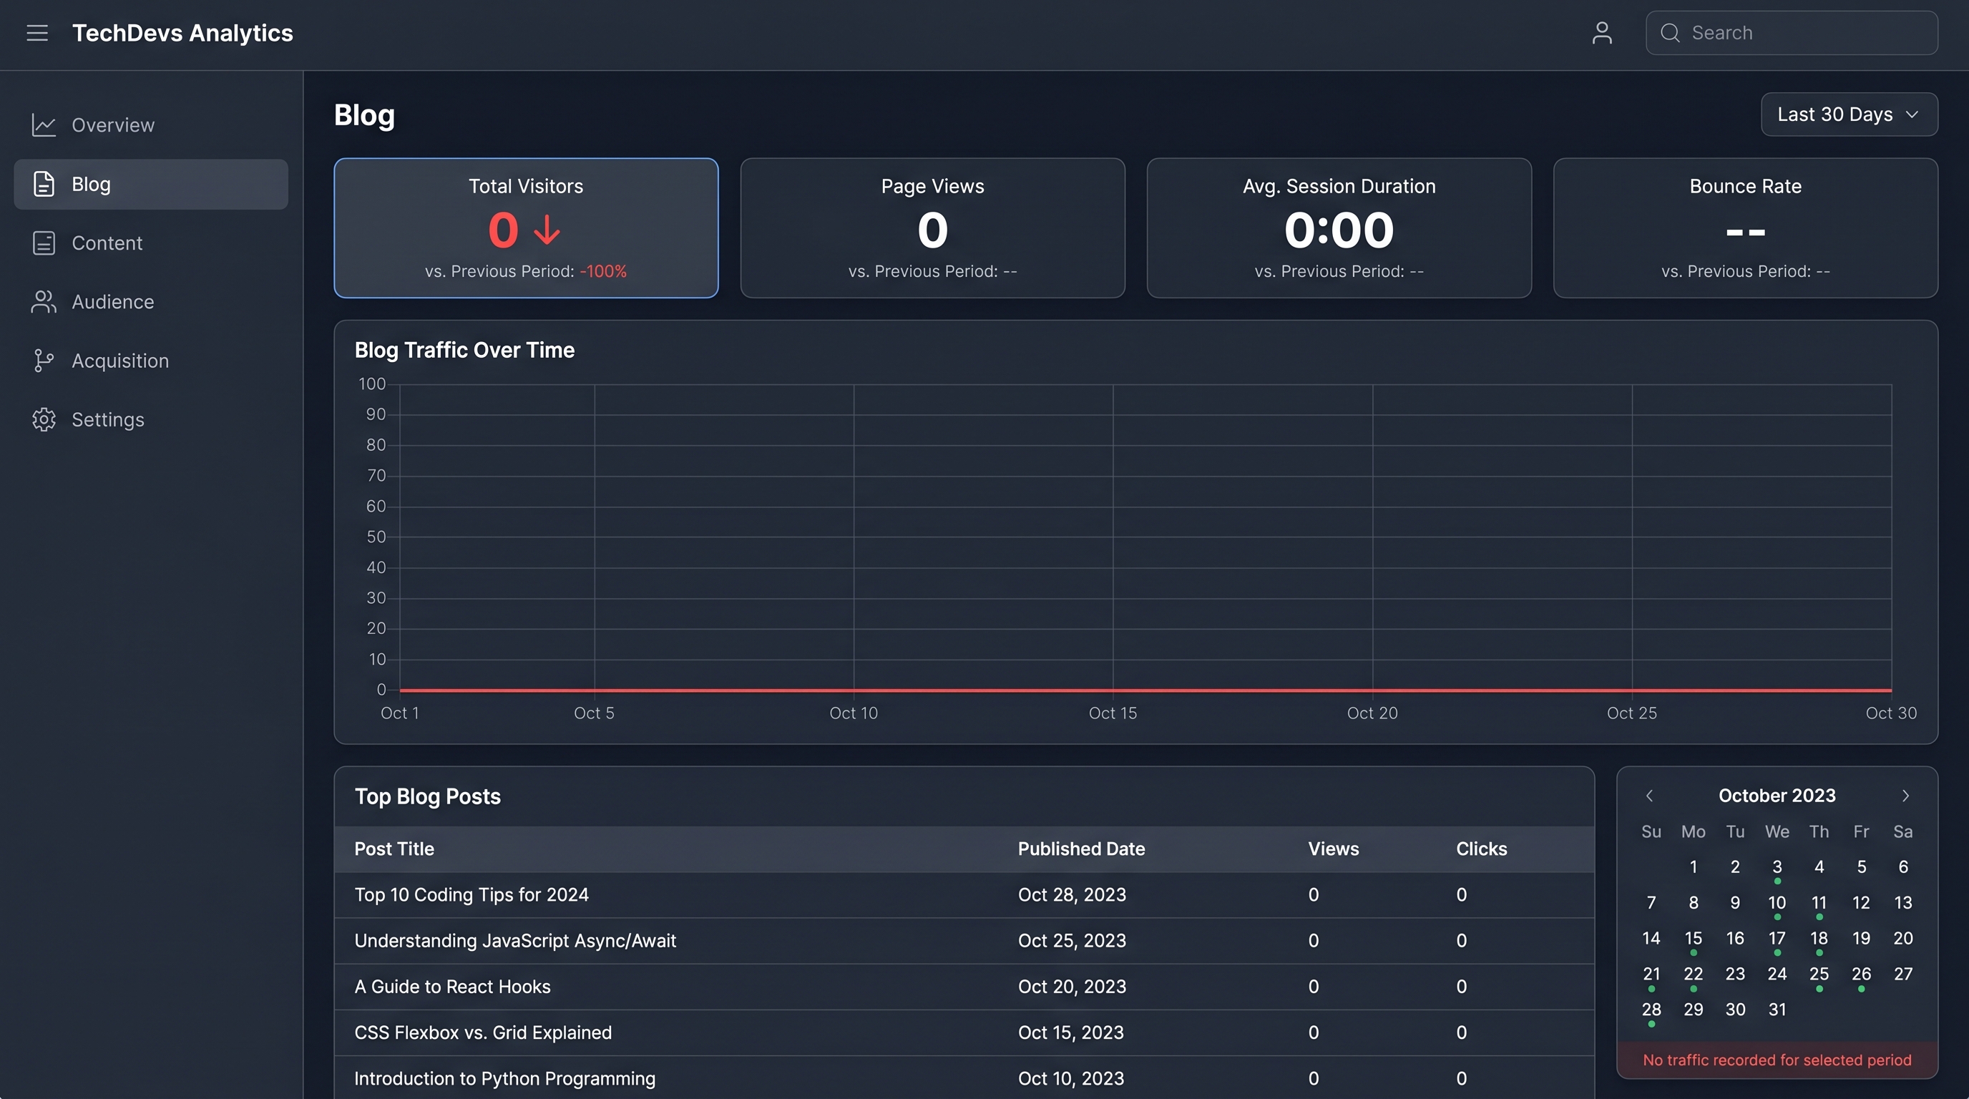Select October 31 in the calendar

tap(1777, 1010)
